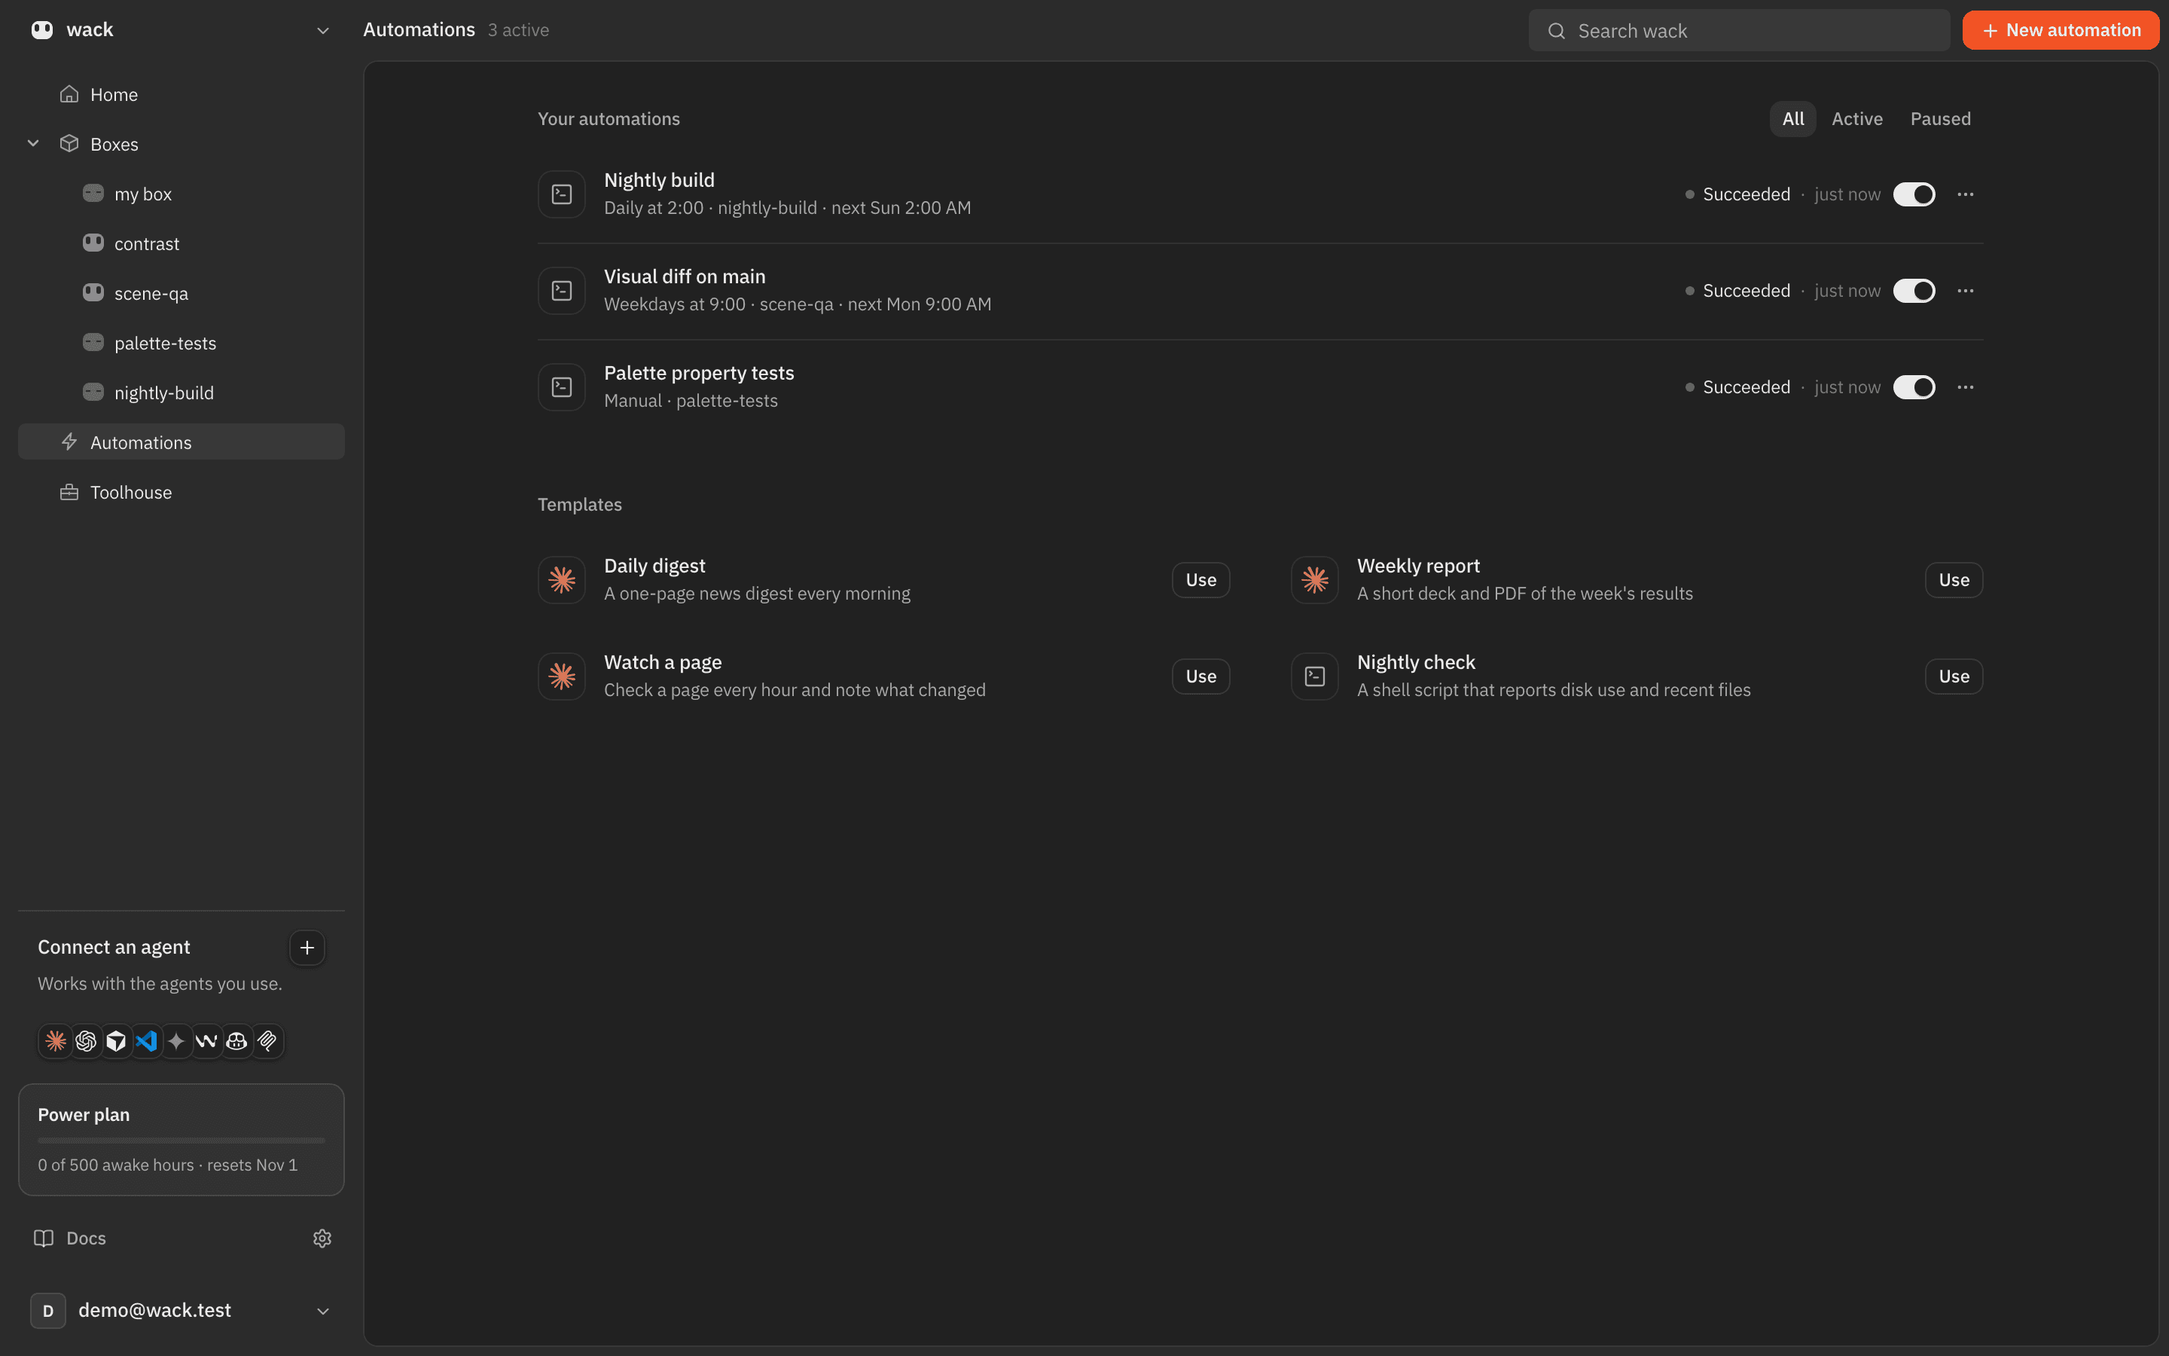
Task: Use the Nightly check template
Action: tap(1954, 676)
